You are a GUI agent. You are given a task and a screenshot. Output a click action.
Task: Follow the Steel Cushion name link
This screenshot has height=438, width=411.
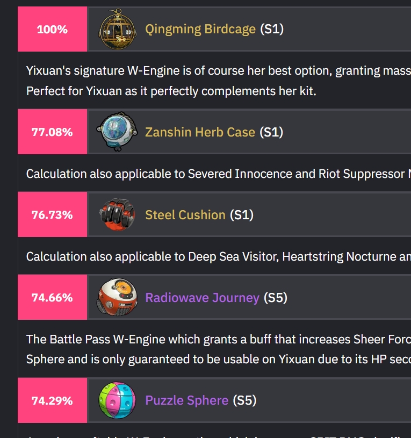185,215
